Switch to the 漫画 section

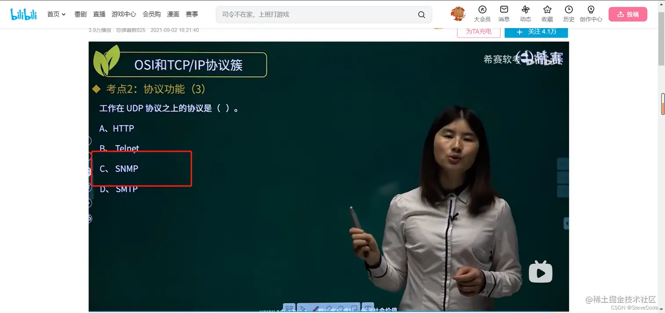coord(173,14)
